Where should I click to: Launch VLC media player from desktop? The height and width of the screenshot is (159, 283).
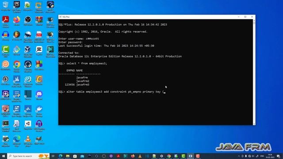click(x=28, y=141)
